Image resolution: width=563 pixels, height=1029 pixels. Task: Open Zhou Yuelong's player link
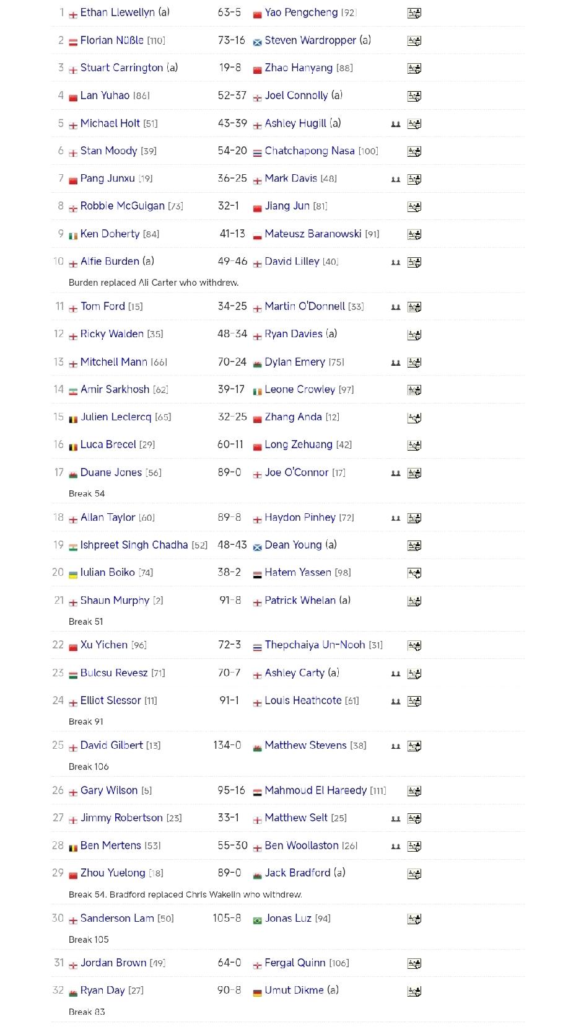pyautogui.click(x=112, y=873)
